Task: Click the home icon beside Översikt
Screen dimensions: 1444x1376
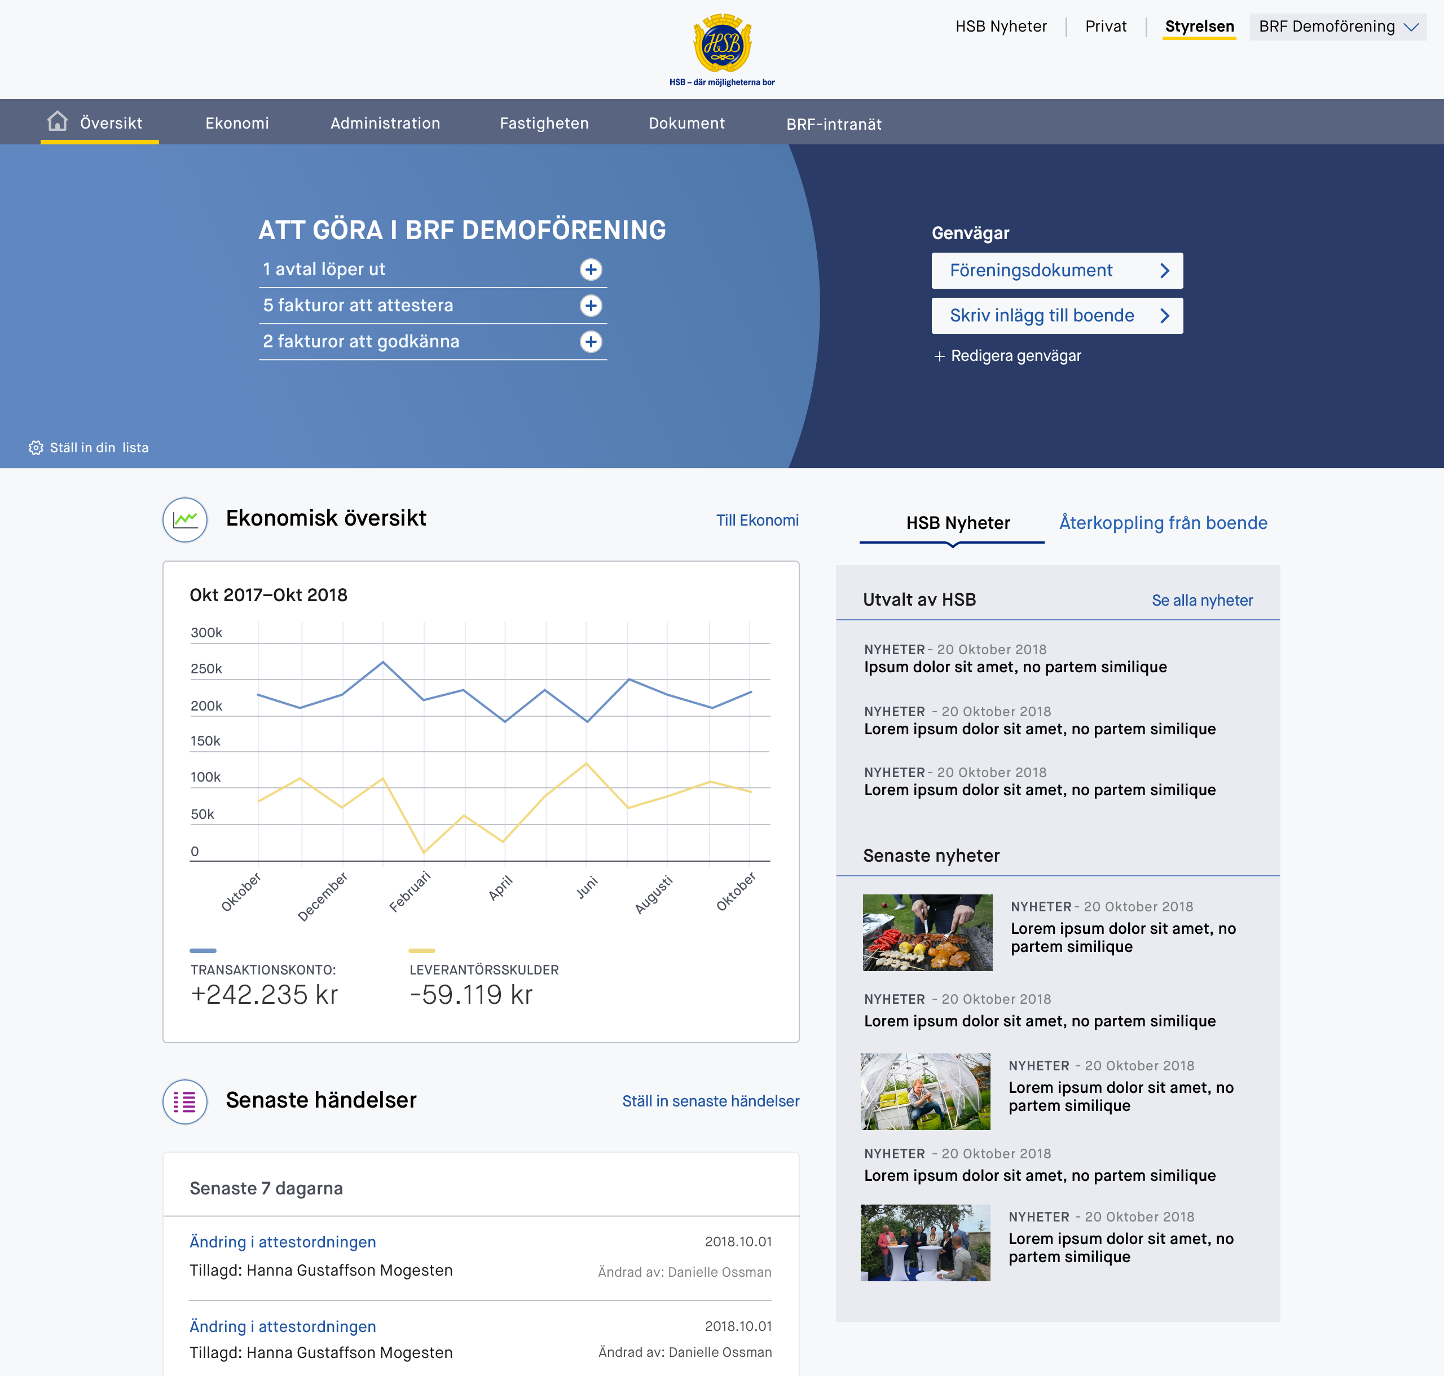Action: point(57,121)
